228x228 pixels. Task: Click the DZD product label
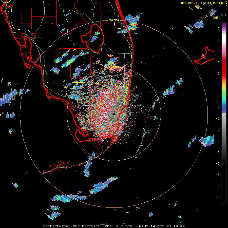click(223, 15)
